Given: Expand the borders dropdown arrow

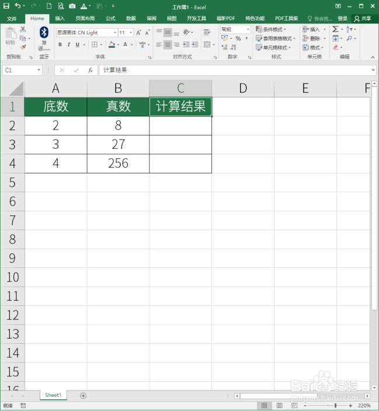Looking at the screenshot, I should pyautogui.click(x=101, y=45).
